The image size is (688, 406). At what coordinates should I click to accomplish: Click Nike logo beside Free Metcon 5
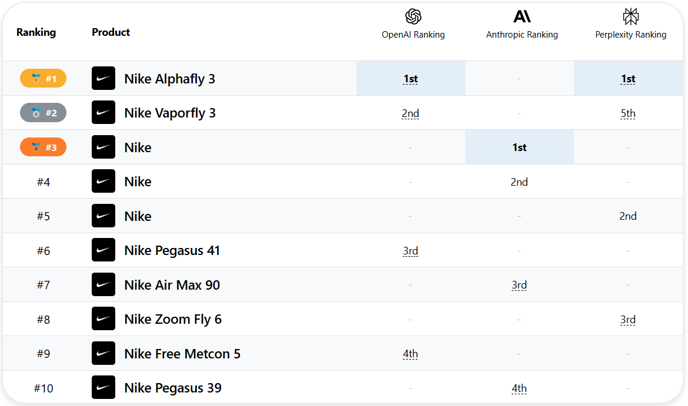pyautogui.click(x=103, y=353)
